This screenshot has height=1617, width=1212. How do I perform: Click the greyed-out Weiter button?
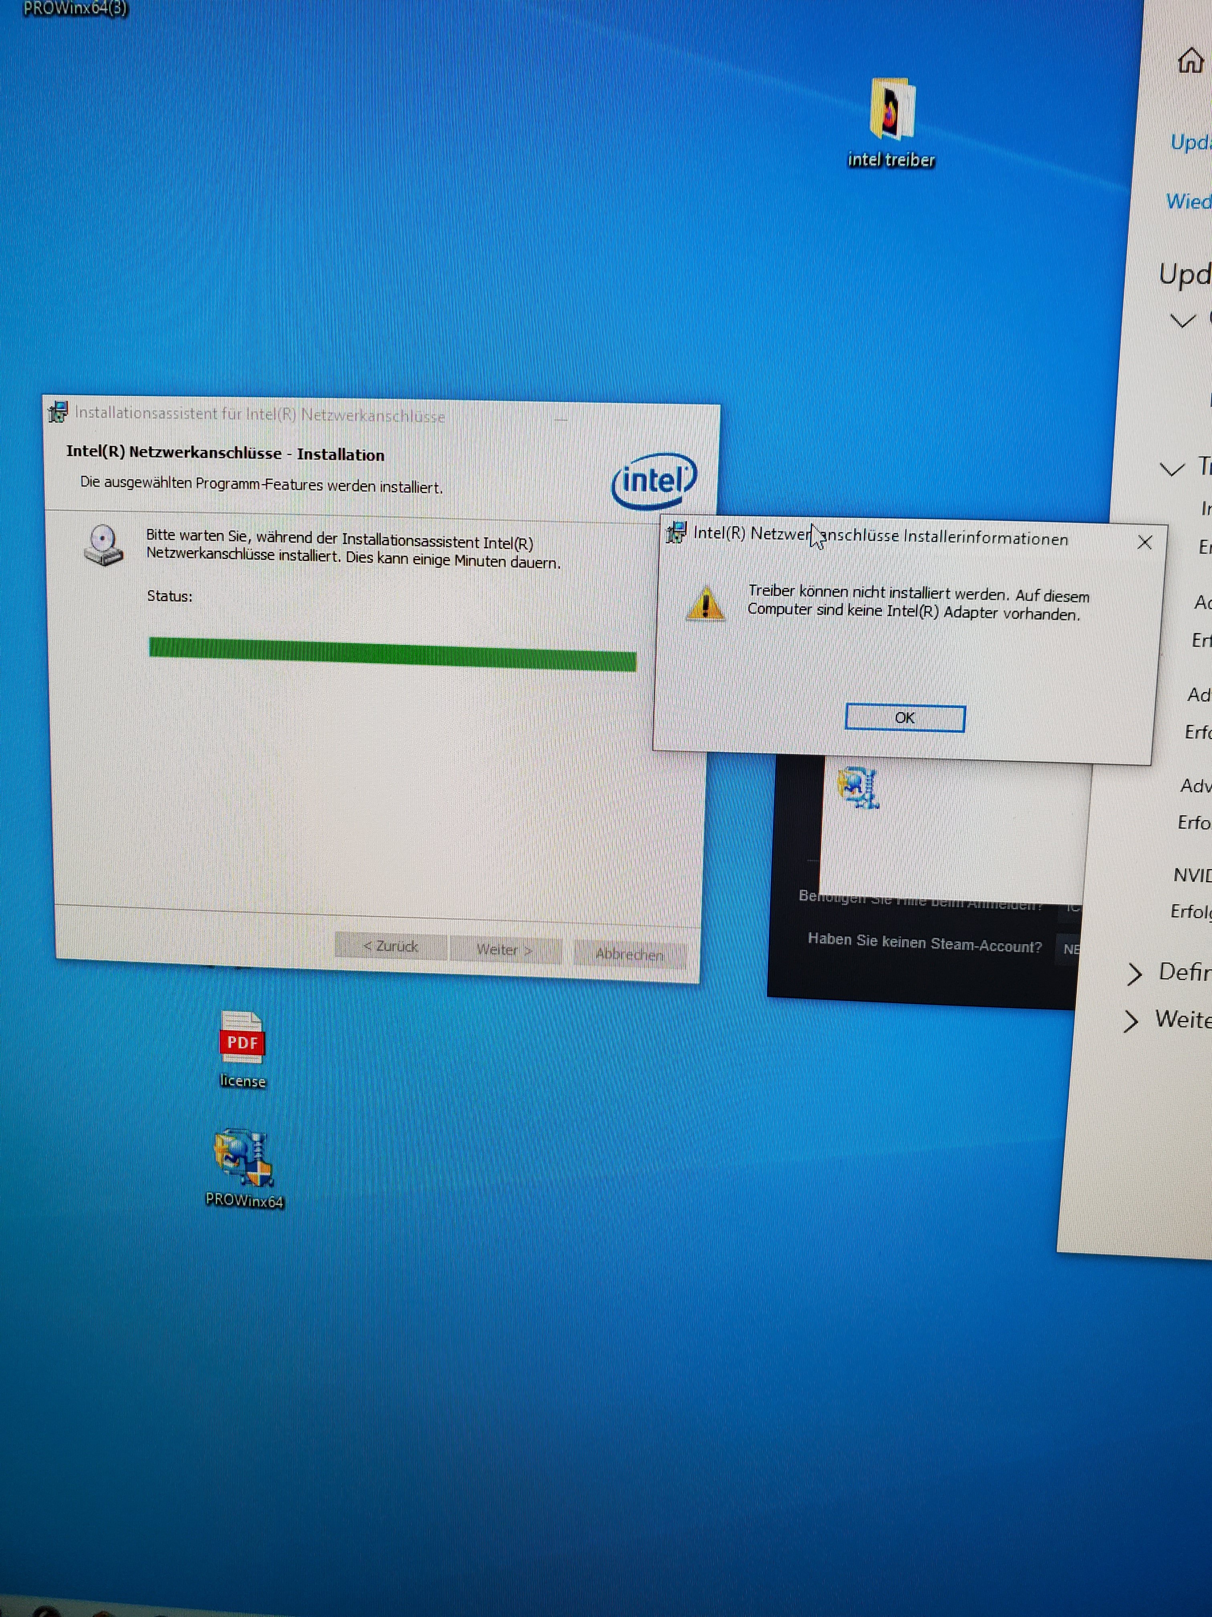505,949
